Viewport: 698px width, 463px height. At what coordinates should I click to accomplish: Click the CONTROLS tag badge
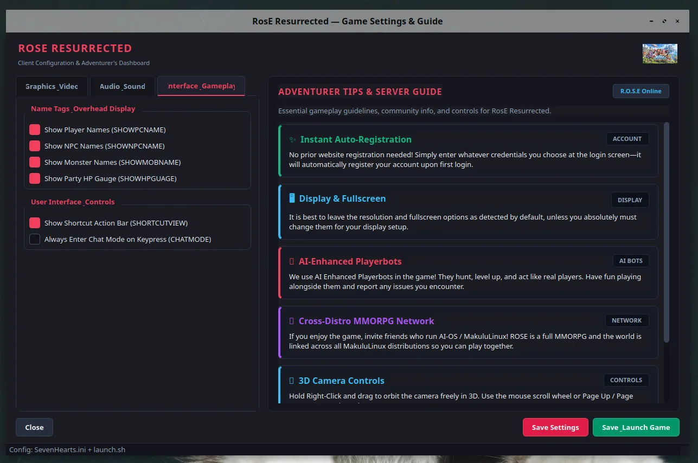click(626, 380)
